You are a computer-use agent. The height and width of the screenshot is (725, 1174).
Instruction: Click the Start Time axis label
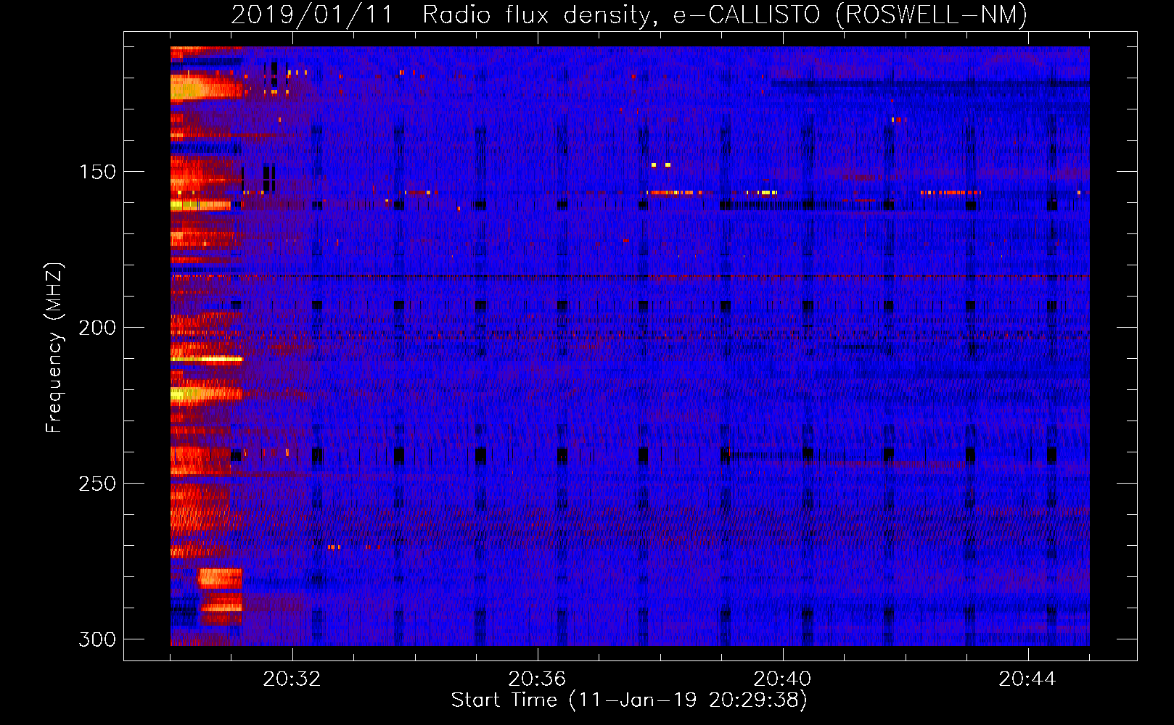629,700
